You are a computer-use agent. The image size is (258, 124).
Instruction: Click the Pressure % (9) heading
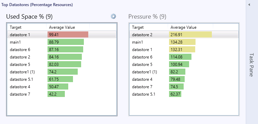pos(147,17)
